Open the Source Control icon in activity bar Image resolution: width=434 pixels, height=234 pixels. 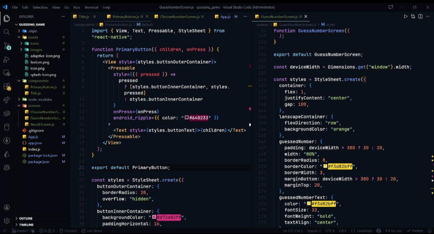[6, 47]
